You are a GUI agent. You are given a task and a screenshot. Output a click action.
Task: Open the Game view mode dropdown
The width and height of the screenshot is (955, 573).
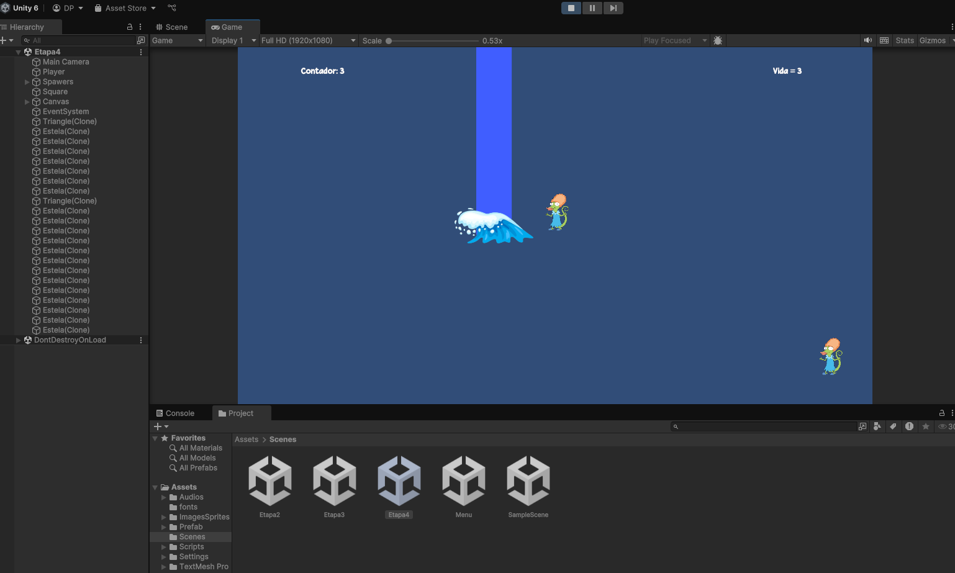(x=178, y=40)
